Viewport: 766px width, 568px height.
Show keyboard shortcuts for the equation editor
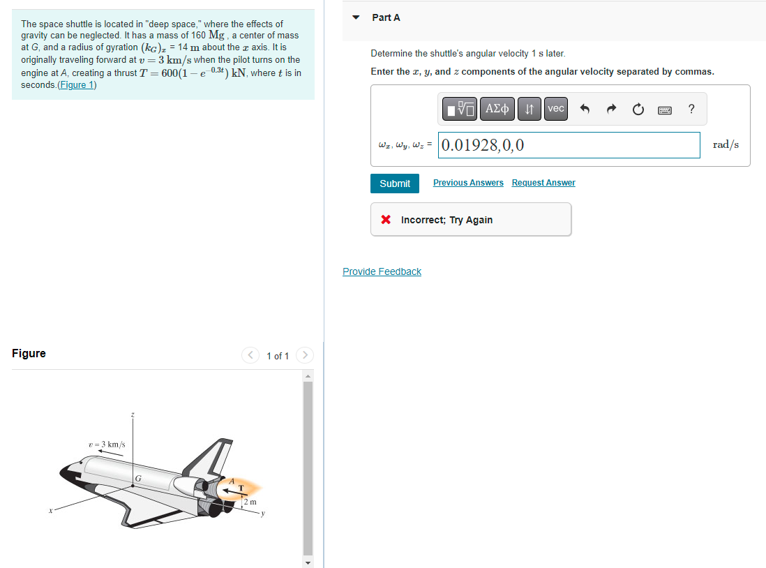coord(664,109)
